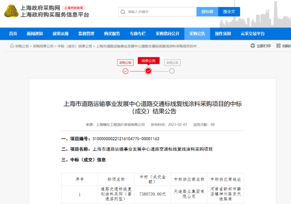Screen dimensions: 291x204
Task: Select 首页 in the navigation bar
Action: (13, 33)
